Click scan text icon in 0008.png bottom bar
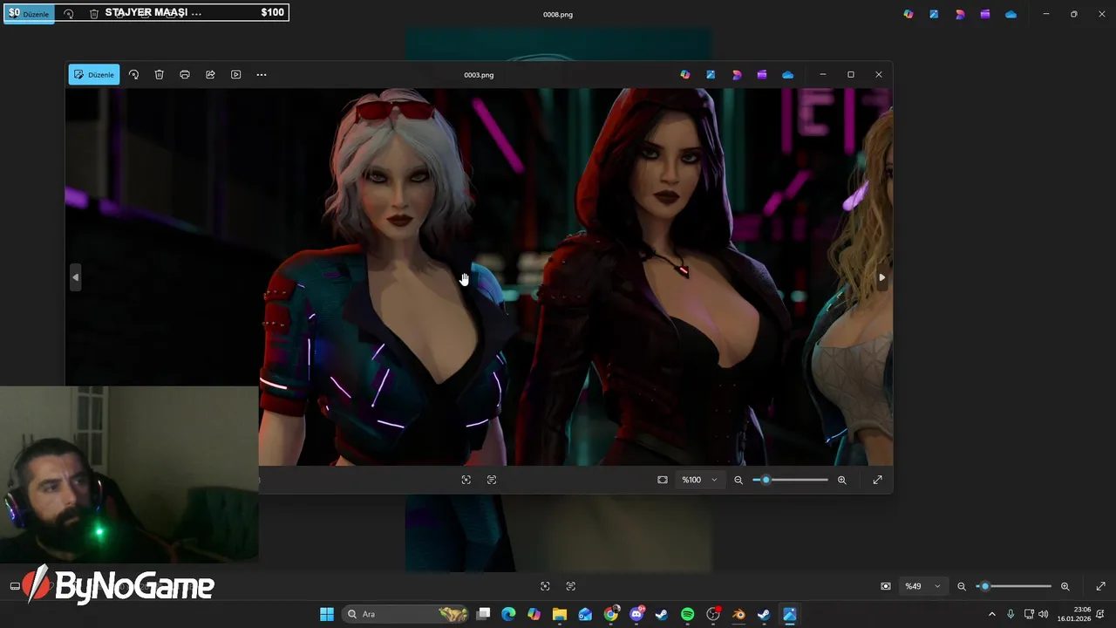Viewport: 1116px width, 628px height. click(x=571, y=586)
